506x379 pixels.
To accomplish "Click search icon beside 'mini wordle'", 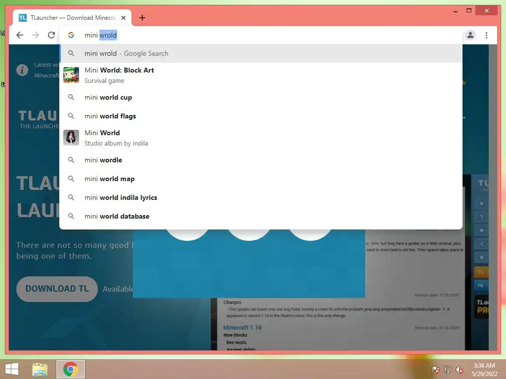I will 71,160.
